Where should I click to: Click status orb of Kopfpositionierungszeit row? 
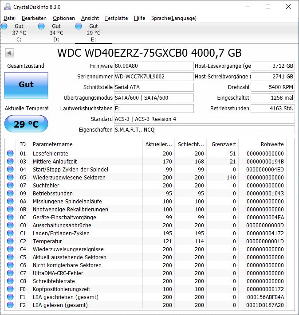pyautogui.click(x=10, y=289)
